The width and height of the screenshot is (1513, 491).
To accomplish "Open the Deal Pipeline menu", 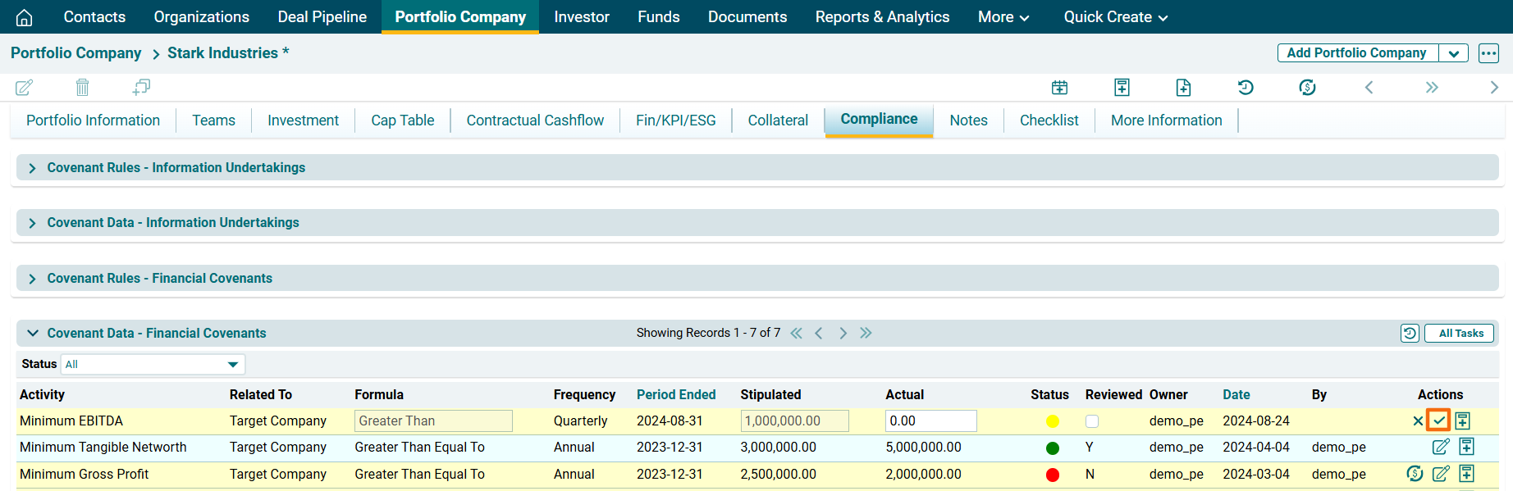I will pos(322,17).
